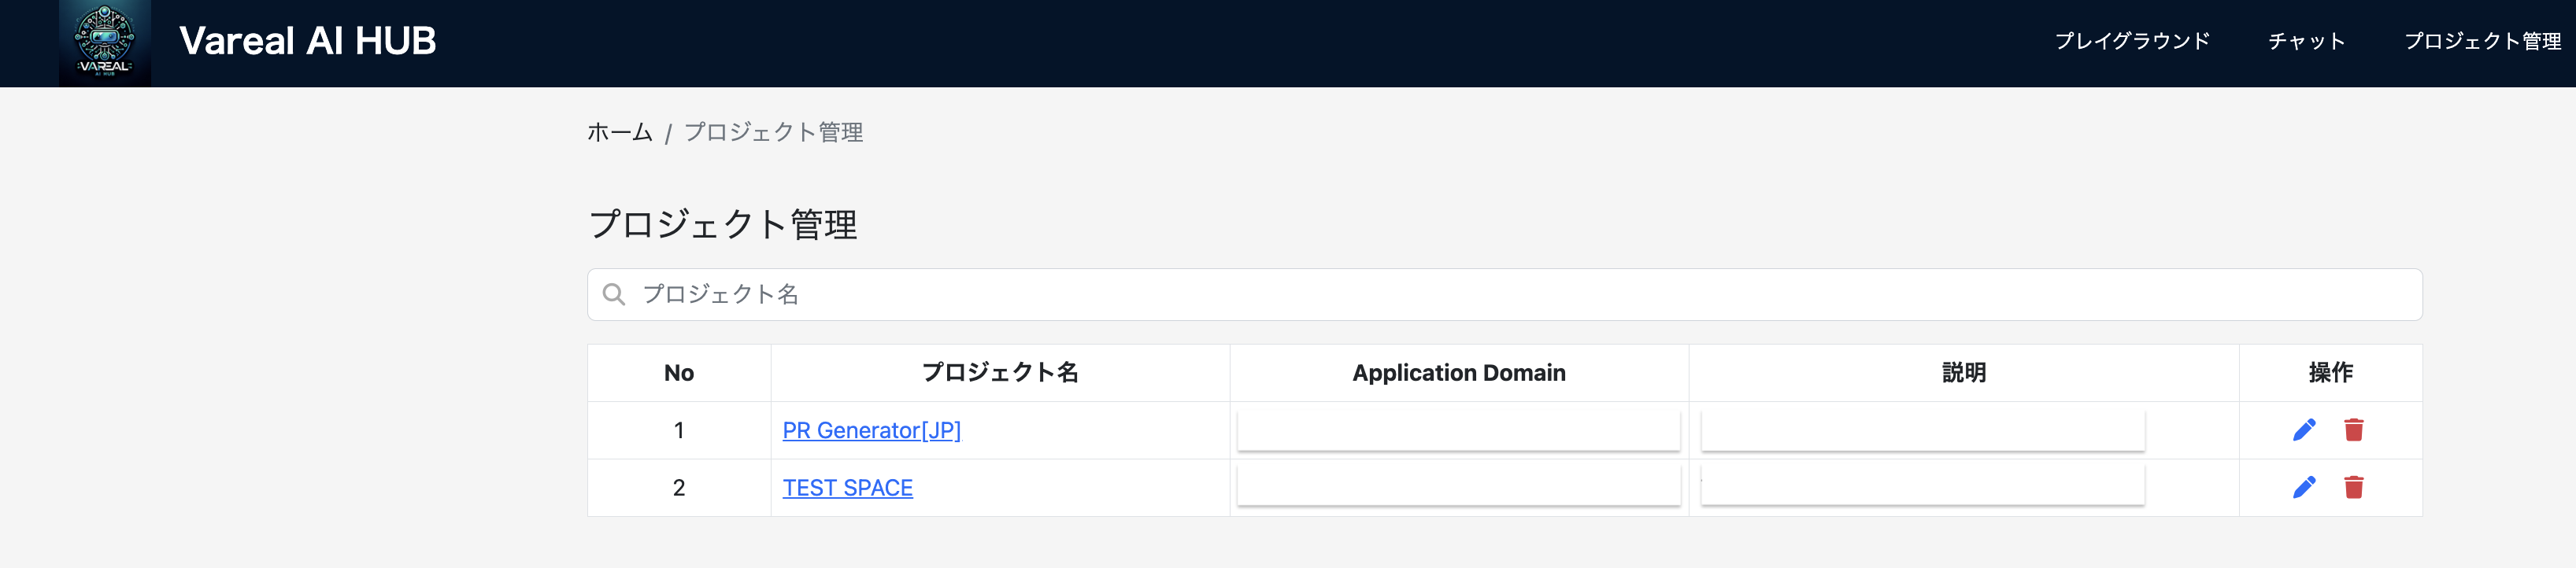Viewport: 2576px width, 568px height.
Task: Click the Vareal AI HUB logo image
Action: point(105,43)
